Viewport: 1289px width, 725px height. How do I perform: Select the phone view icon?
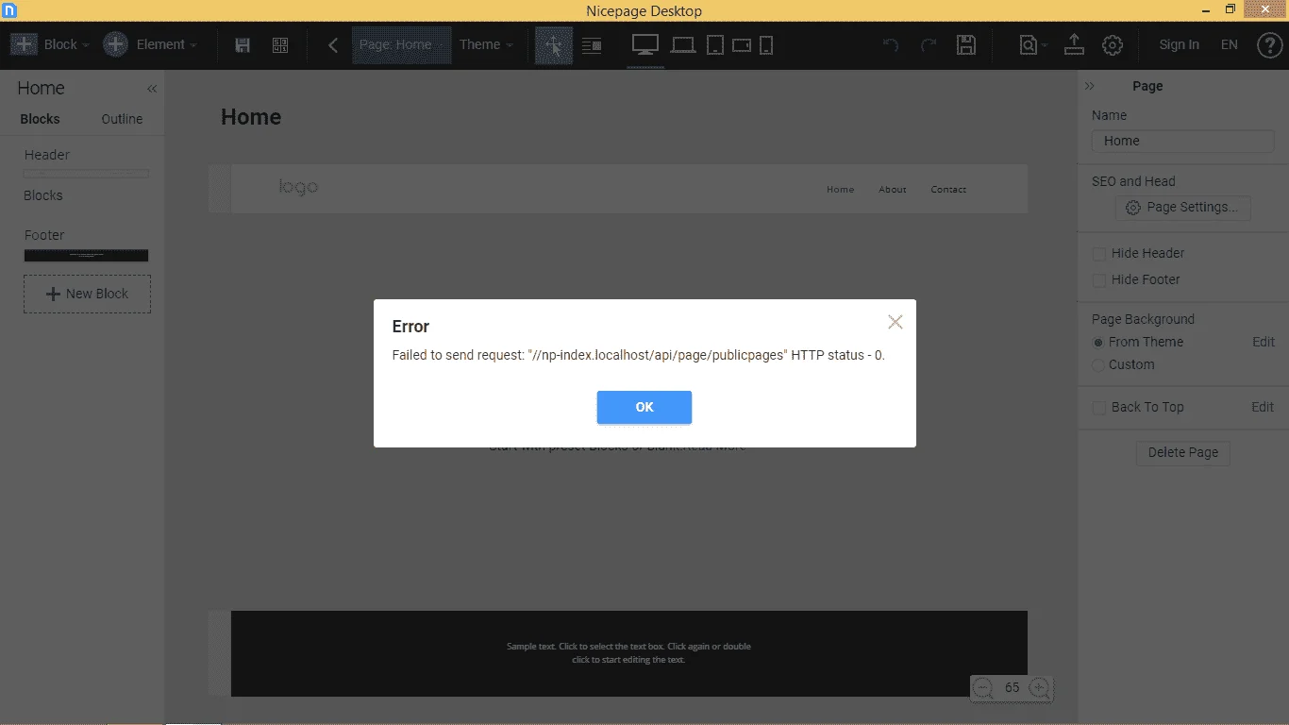tap(766, 44)
